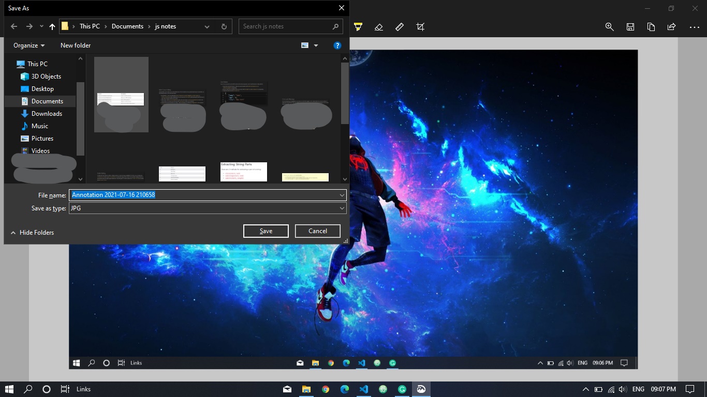707x397 pixels.
Task: Open Windows Search on the taskbar
Action: [x=28, y=389]
